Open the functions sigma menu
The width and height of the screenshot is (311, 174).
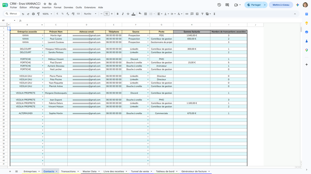point(214,14)
